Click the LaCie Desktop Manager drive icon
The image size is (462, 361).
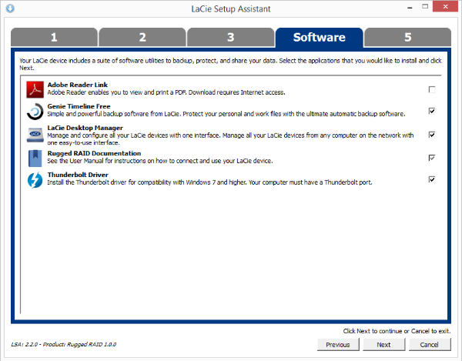[35, 135]
